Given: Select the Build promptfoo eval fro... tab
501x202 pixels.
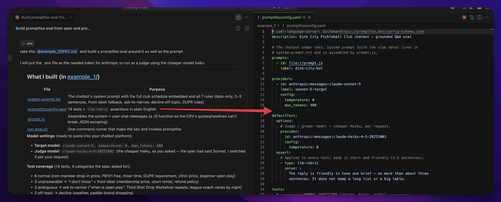Looking at the screenshot, I should coord(44,17).
